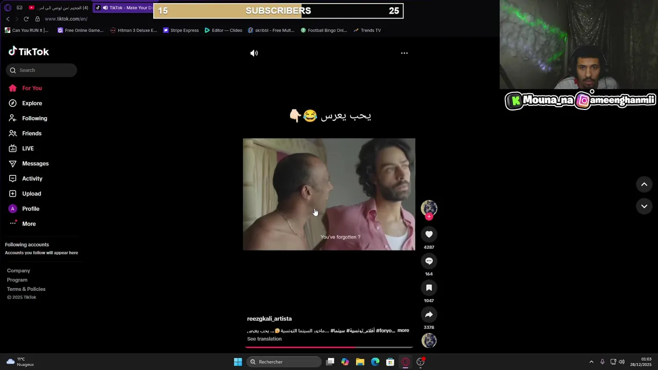Open Microsoft Store from taskbar
Image resolution: width=658 pixels, height=370 pixels.
click(x=390, y=362)
